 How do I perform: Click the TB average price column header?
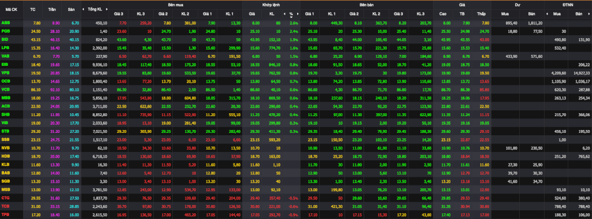pos(462,14)
